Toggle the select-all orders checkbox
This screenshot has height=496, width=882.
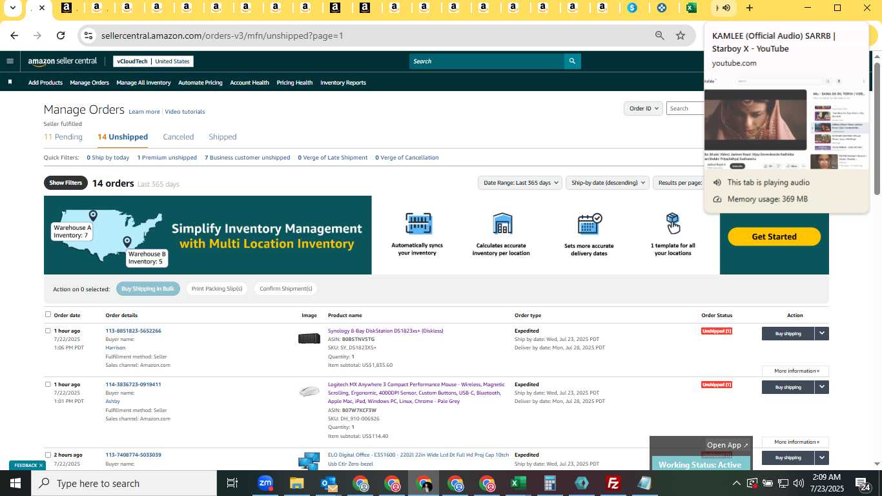tap(48, 315)
